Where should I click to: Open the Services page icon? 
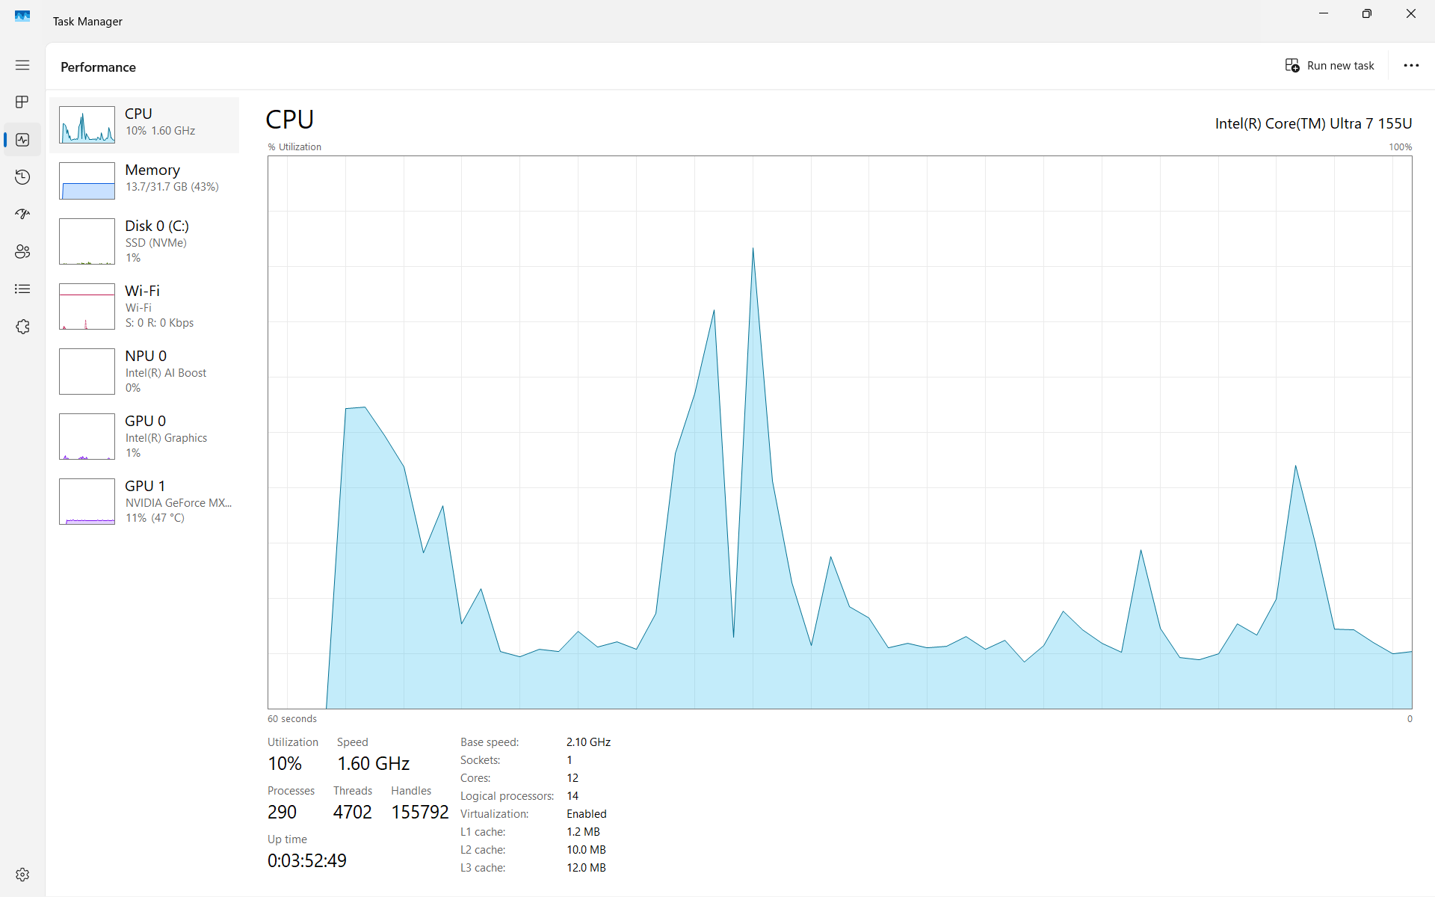coord(22,327)
